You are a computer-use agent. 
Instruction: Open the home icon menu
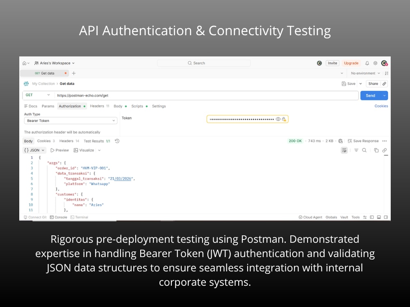[25, 63]
